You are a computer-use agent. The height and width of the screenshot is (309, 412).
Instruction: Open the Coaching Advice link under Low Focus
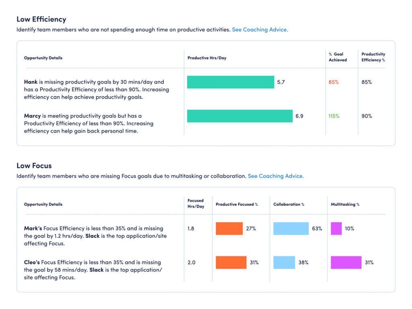[276, 176]
